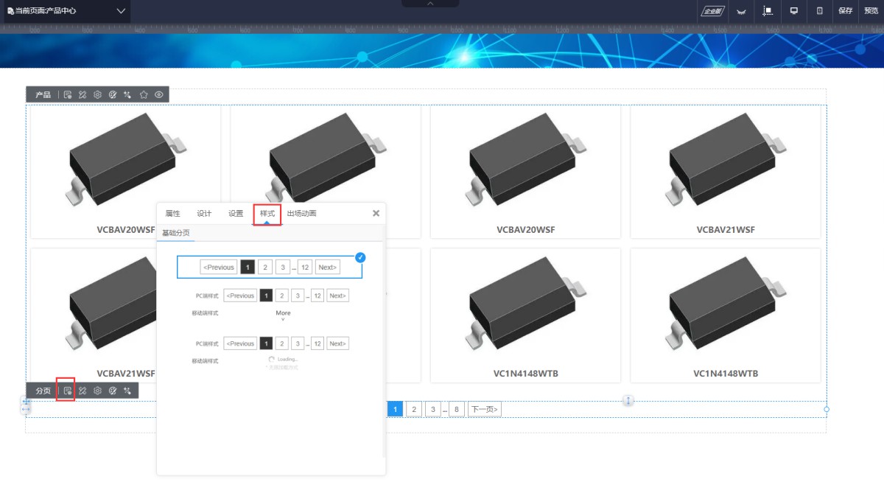Viewport: 884px width, 482px height.
Task: Open gear settings in 产品 toolbar
Action: pyautogui.click(x=97, y=94)
